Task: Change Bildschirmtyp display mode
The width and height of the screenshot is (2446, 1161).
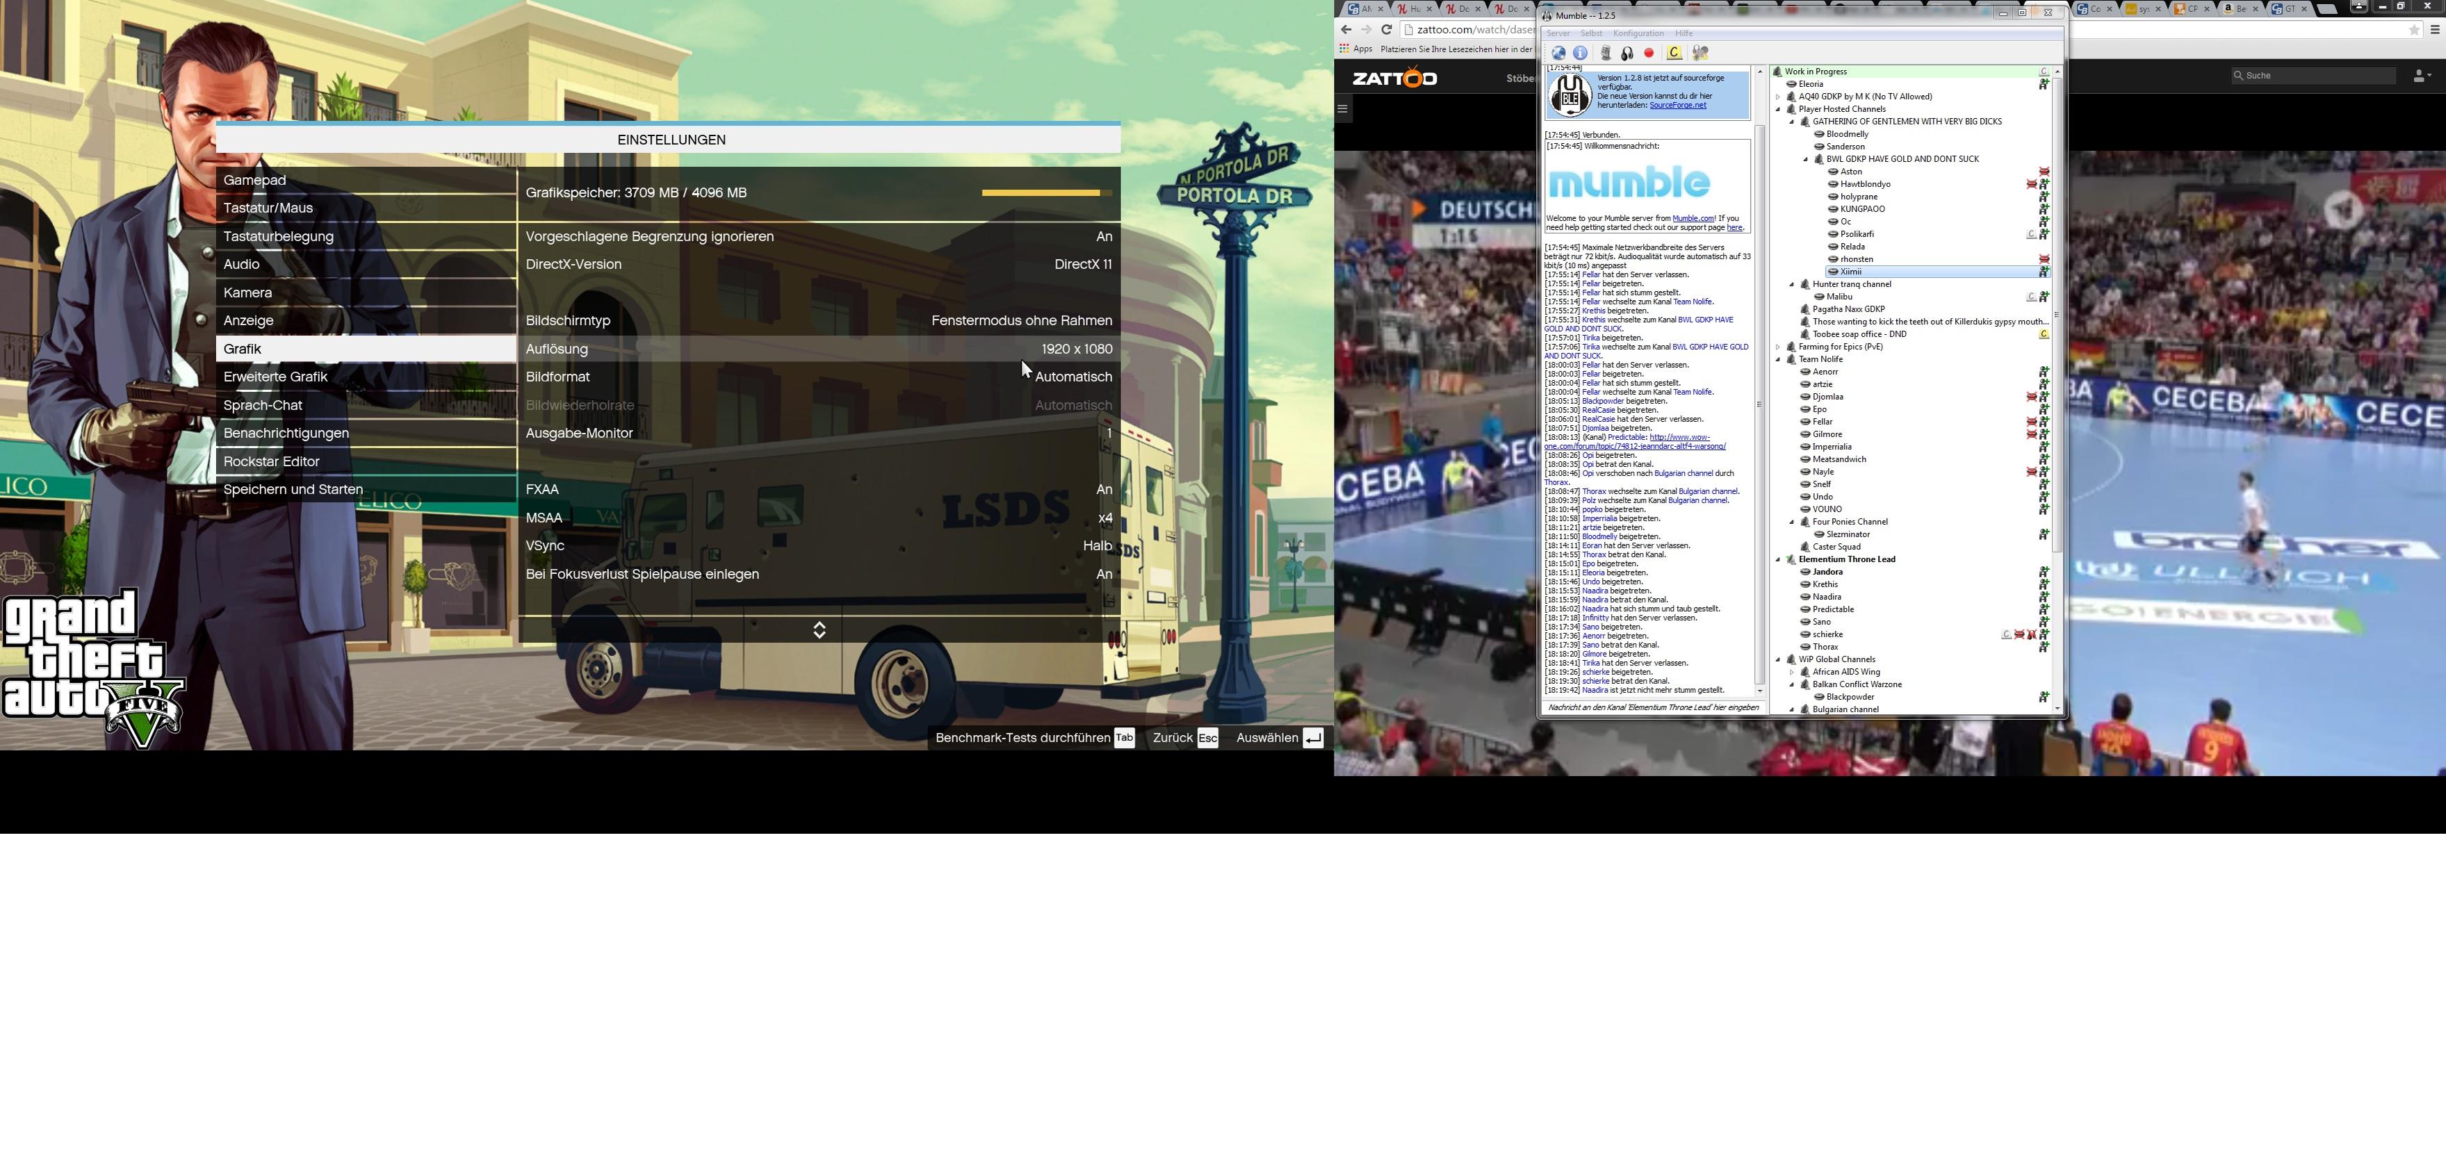Action: (820, 321)
